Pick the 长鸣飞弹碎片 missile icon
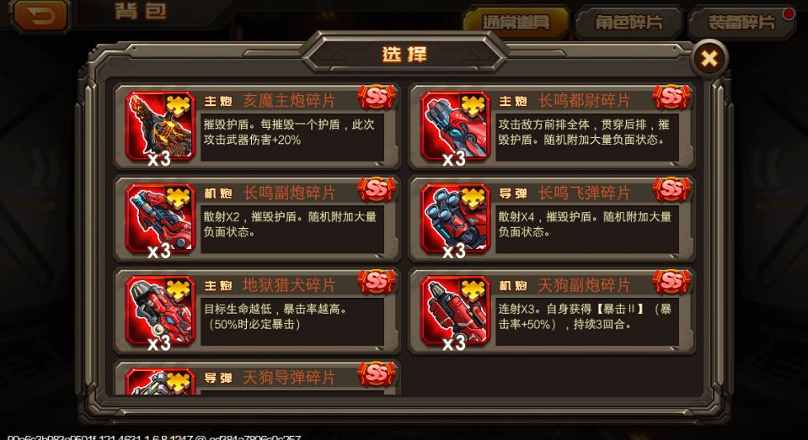 (x=455, y=219)
